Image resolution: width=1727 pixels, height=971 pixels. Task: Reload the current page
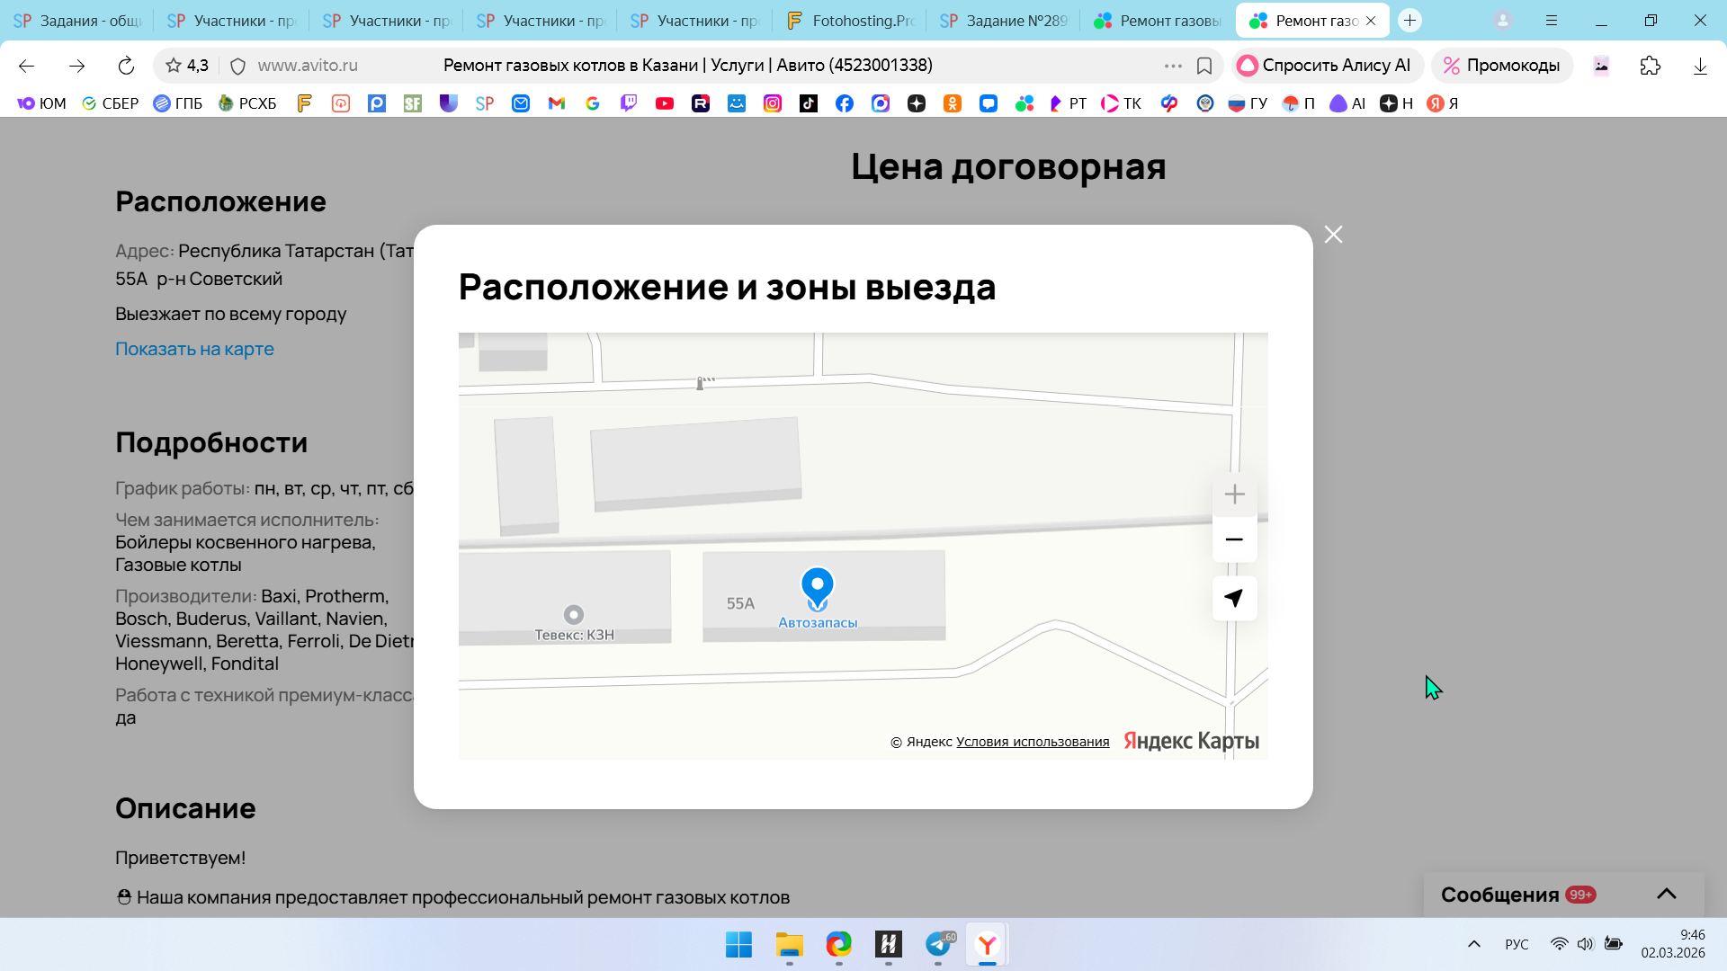click(126, 66)
